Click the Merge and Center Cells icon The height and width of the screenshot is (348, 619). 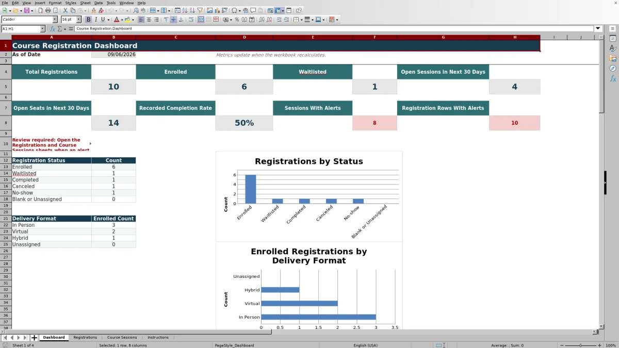[x=201, y=20]
